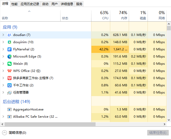The height and width of the screenshot is (139, 171).
Task: Sort by the 名称 column header
Action: tap(30, 16)
